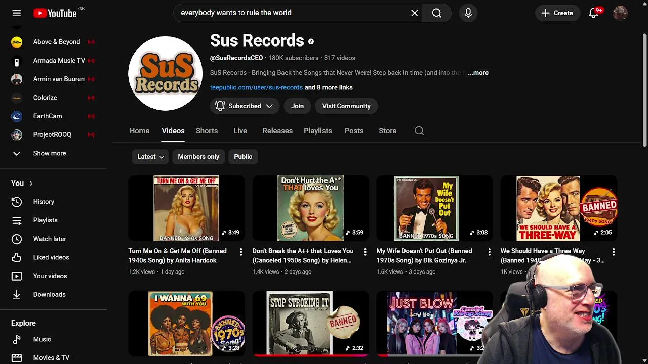
Task: Open the account avatar menu
Action: (620, 13)
